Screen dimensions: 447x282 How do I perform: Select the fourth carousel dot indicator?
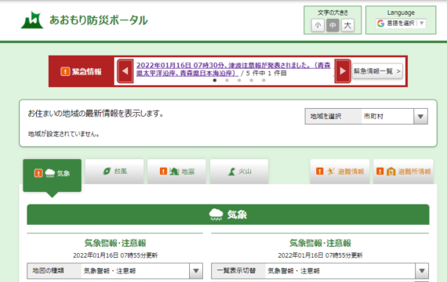[252, 81]
